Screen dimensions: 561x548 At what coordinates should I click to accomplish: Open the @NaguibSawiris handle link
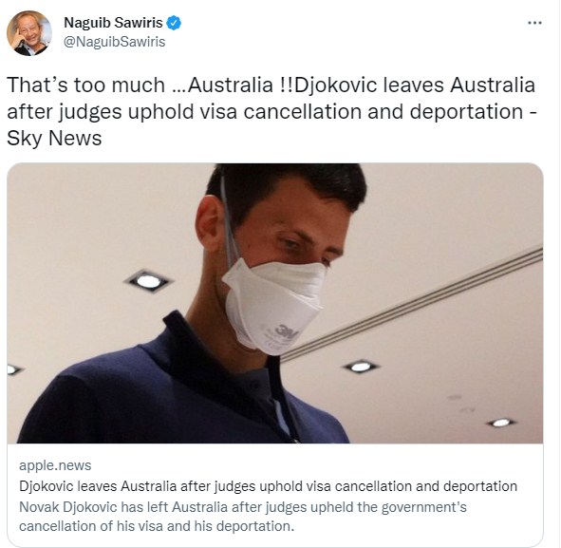pyautogui.click(x=115, y=42)
